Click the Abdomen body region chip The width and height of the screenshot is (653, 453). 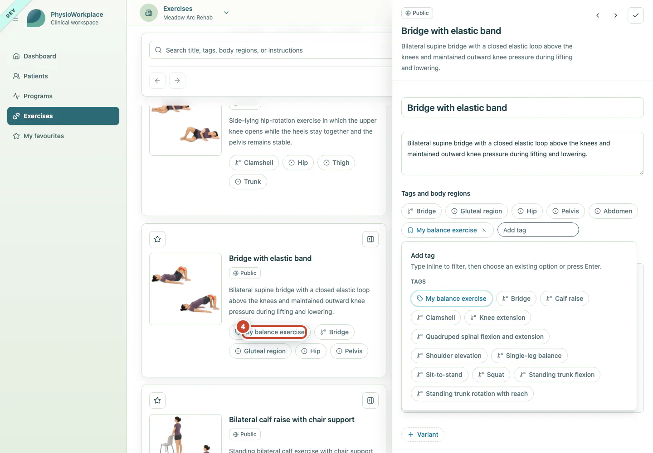613,211
